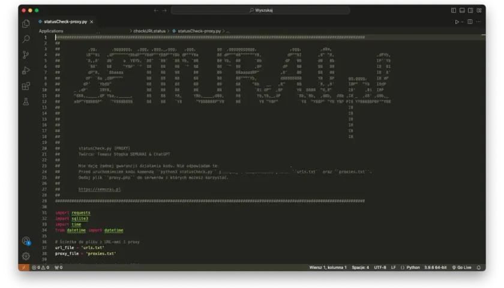Click the breadcrumb trailing ellipsis segment

coord(227,31)
